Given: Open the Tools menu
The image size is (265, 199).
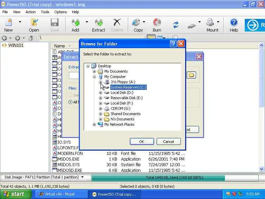Looking at the screenshot, I should pyautogui.click(x=45, y=12).
